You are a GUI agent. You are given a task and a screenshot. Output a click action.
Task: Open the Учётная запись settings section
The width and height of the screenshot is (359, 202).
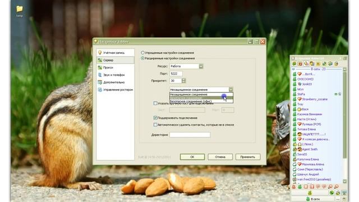115,53
